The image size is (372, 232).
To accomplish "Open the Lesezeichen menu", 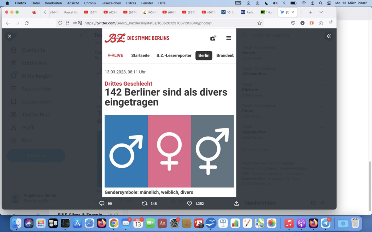I will (x=111, y=3).
